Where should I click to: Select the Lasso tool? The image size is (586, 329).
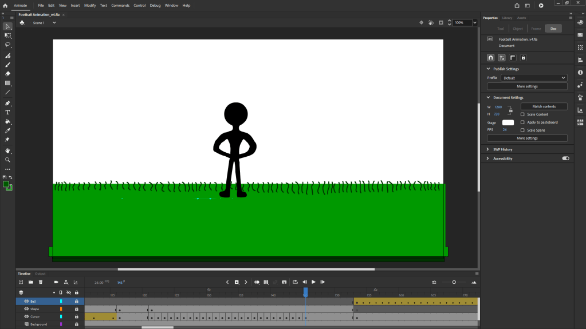(8, 45)
